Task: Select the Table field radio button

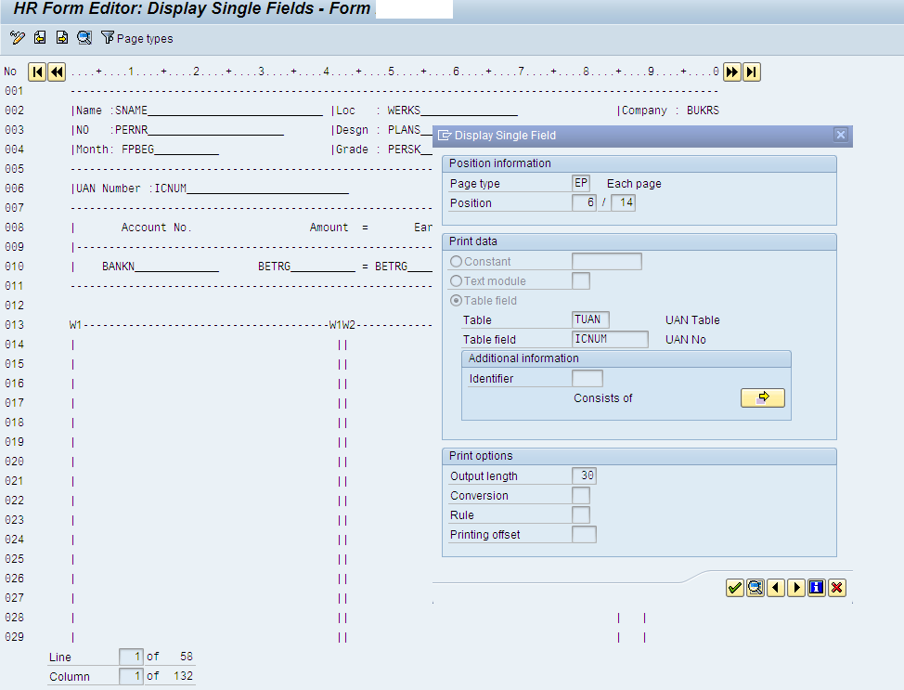Action: 455,300
